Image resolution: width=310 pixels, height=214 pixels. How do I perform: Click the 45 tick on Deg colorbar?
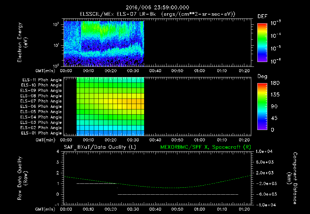pos(274,118)
